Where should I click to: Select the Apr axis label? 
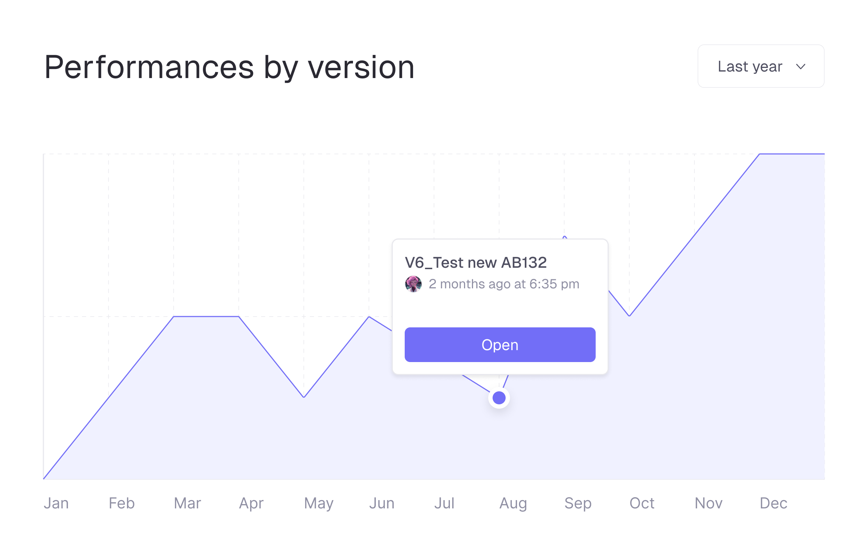pos(251,503)
